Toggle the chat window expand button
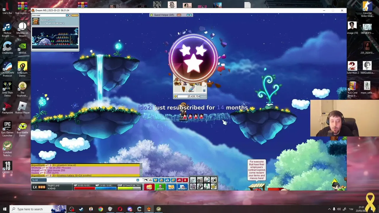 [138, 180]
